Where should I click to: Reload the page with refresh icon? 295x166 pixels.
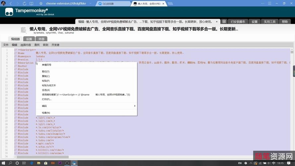click(24, 4)
